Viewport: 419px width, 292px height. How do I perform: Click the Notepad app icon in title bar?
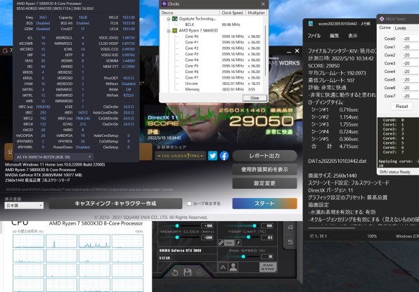coord(311,24)
